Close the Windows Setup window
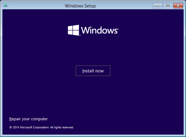This screenshot has height=137, width=186. coord(178,6)
